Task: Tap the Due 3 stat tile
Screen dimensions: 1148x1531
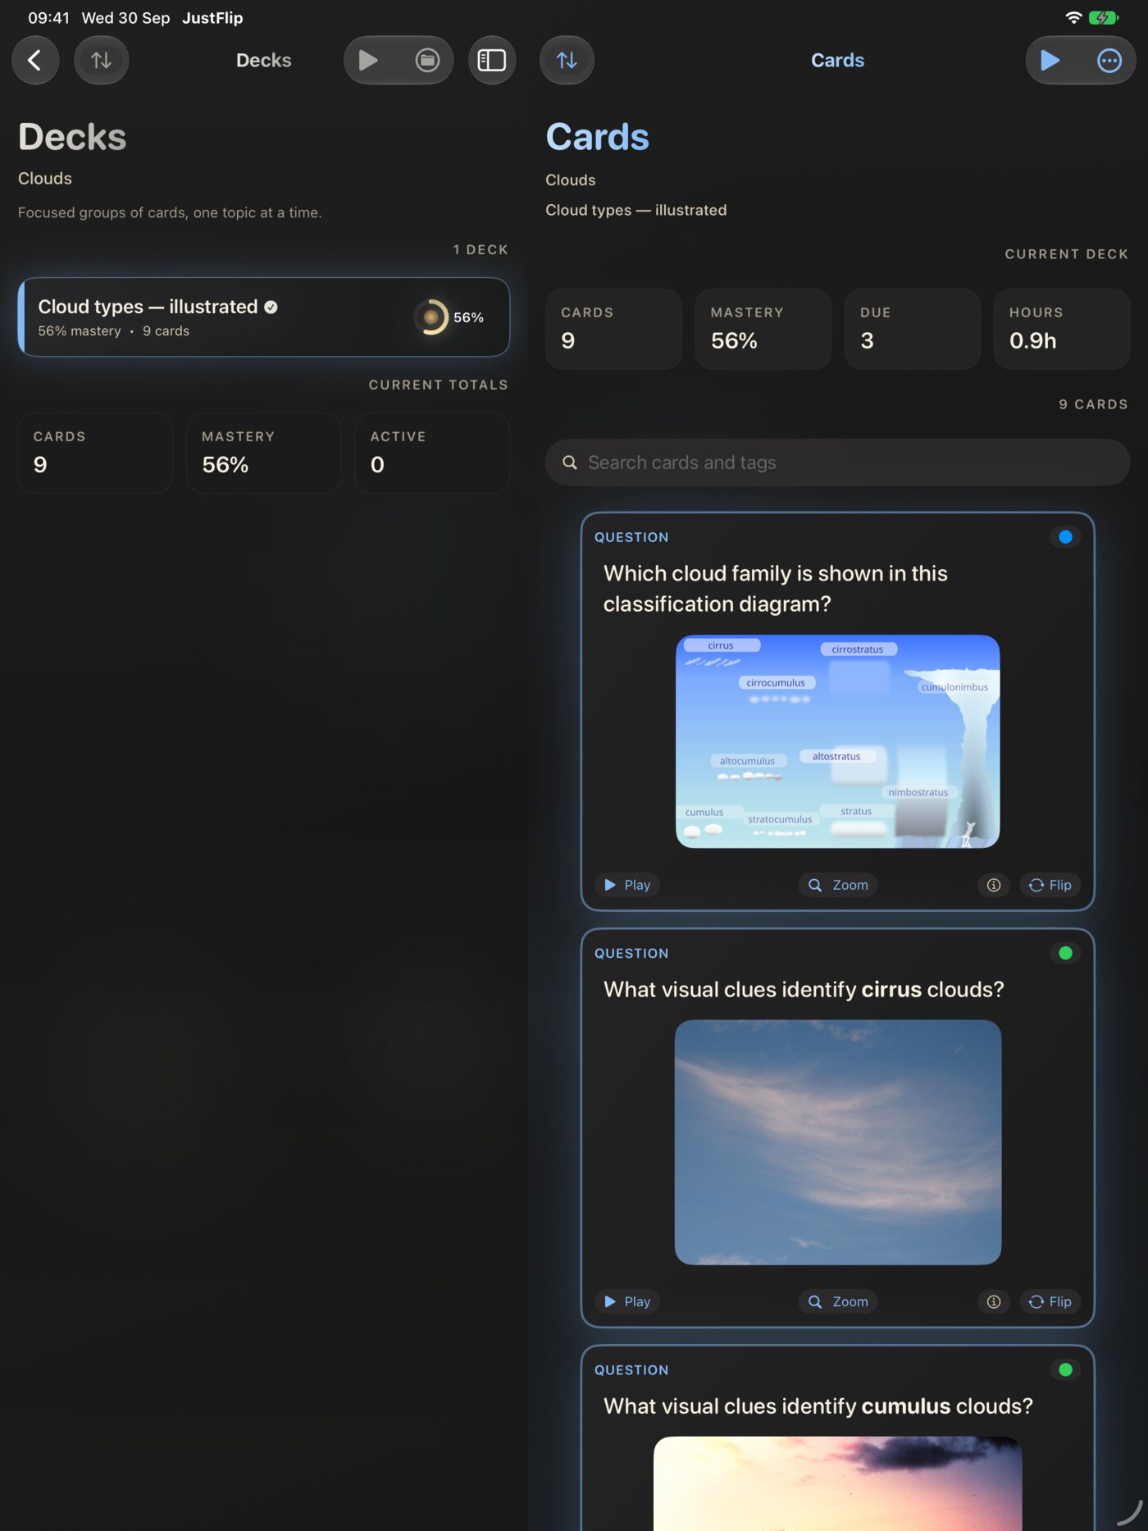Action: pyautogui.click(x=913, y=329)
